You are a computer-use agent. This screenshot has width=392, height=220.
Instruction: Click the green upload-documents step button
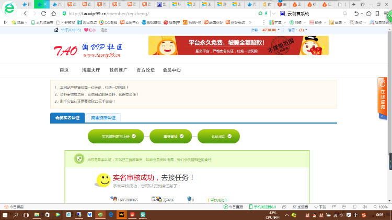point(116,136)
